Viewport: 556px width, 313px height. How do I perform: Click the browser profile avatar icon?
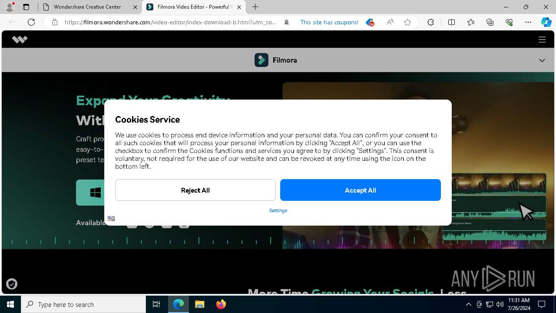[10, 7]
